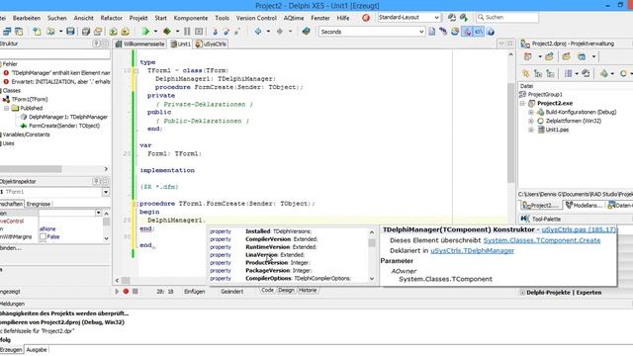Open the Refactor menu
The image size is (633, 356).
pyautogui.click(x=112, y=18)
